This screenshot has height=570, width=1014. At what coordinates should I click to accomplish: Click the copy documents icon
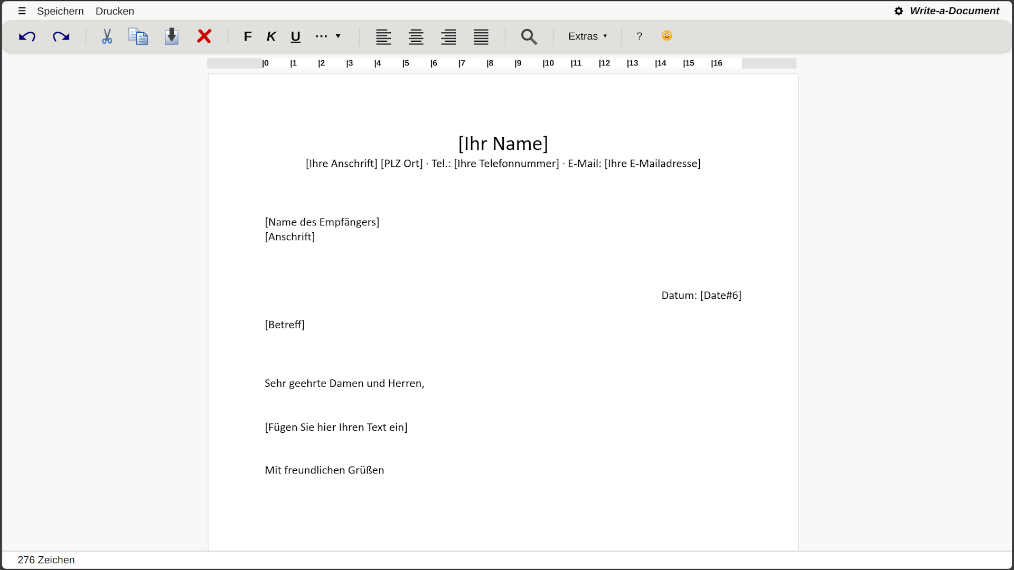[138, 36]
